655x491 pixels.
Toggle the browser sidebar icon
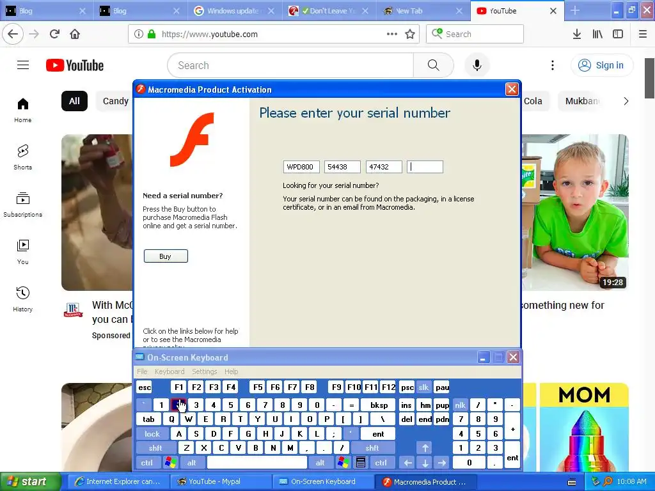[618, 34]
